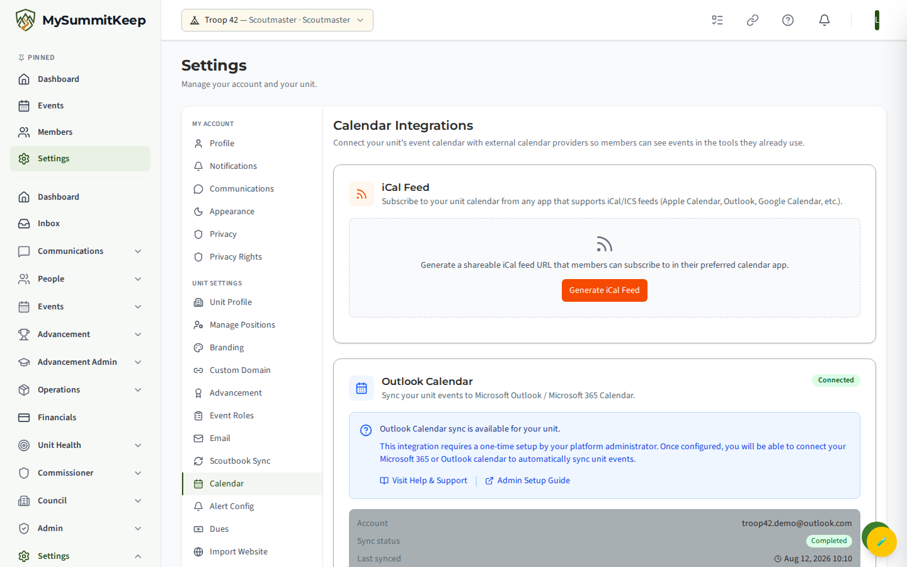Screen dimensions: 907x567
Task: Open the checklist icon in top bar
Action: 717,20
